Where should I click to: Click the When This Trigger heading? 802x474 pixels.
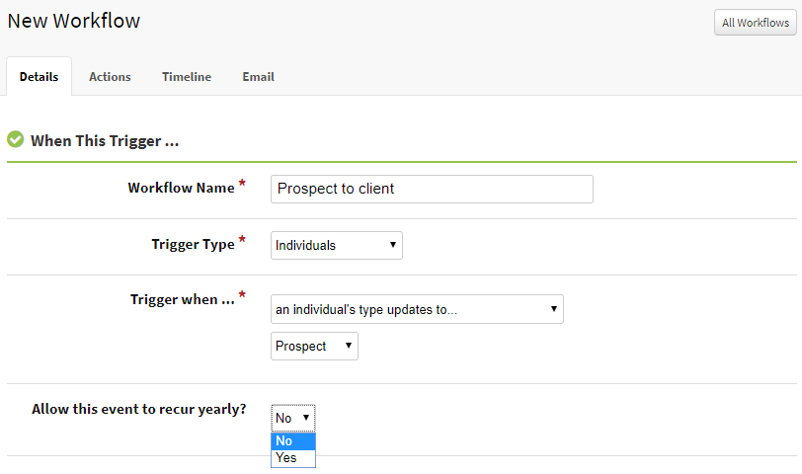pos(105,140)
